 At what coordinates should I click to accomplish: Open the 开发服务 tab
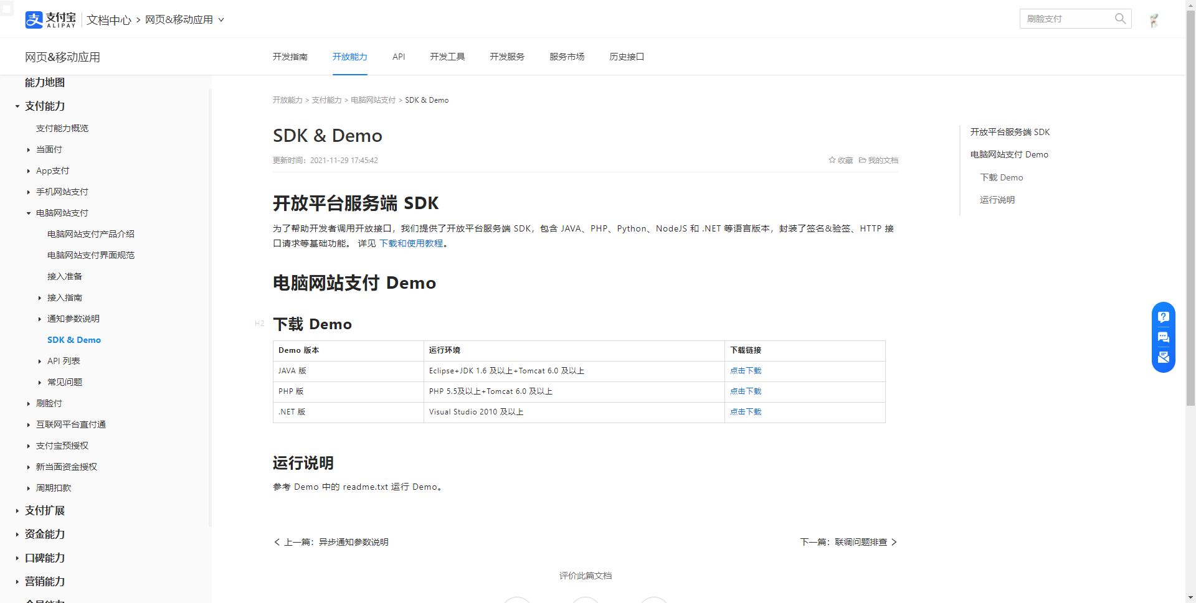pos(507,57)
